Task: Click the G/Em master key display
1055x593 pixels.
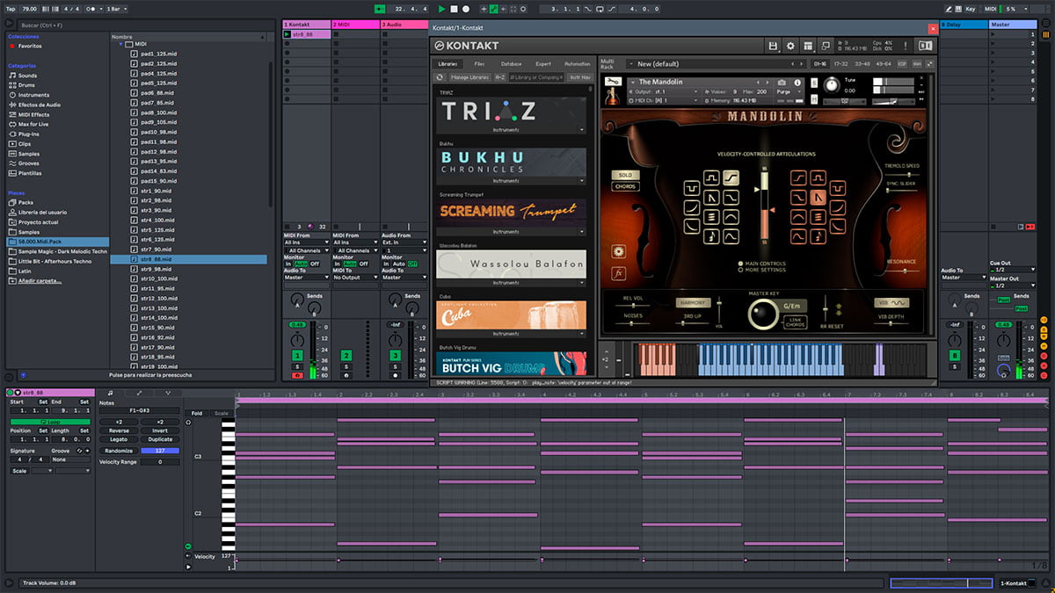Action: 793,307
